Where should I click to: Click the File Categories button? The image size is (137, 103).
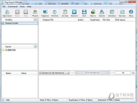click(x=92, y=73)
